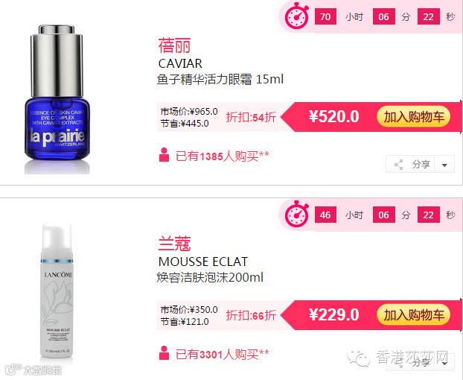The image size is (463, 380).
Task: Click the 分享 share button for La Prairie
Action: pos(410,165)
